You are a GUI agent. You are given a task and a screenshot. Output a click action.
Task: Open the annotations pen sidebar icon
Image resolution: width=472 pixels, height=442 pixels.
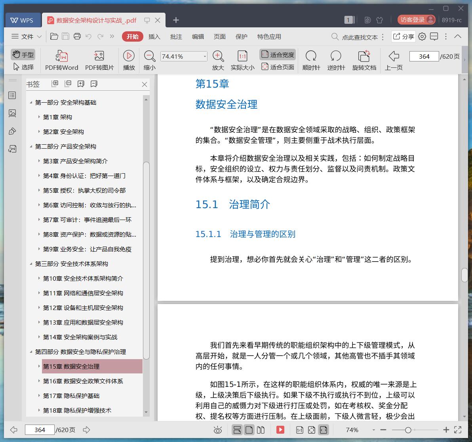point(12,131)
